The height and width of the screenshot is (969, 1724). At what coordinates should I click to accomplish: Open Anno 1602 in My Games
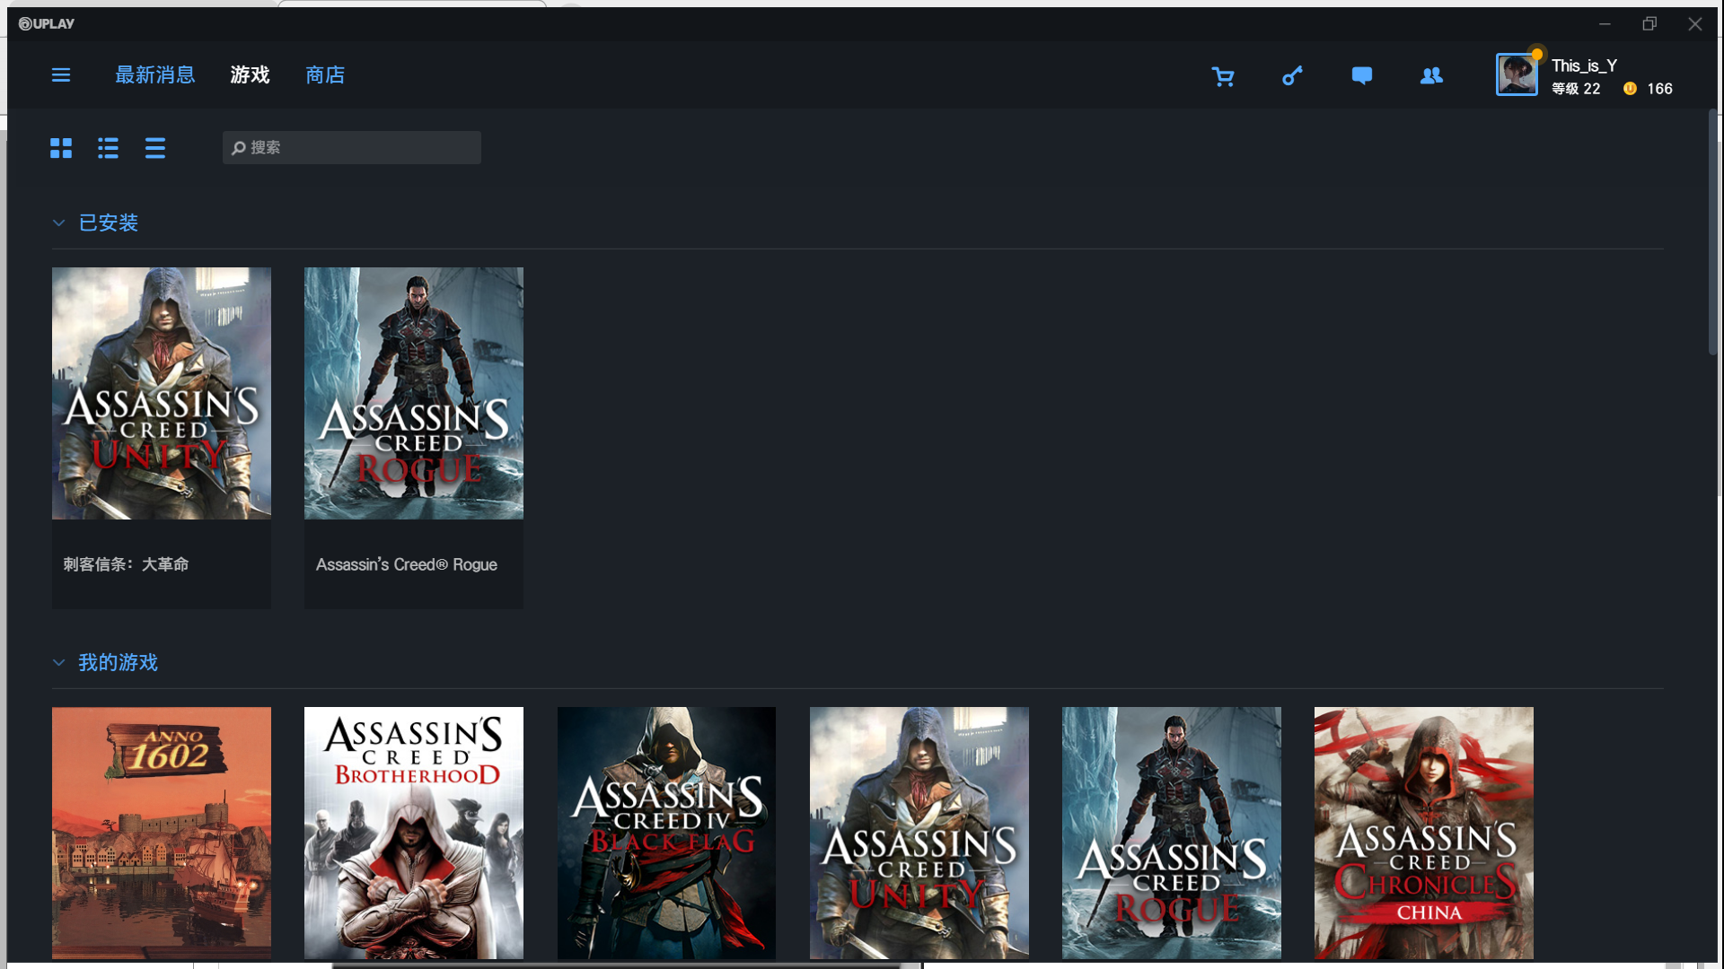(162, 833)
